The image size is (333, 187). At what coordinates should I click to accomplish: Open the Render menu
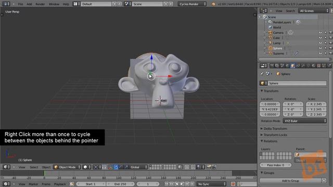pos(40,4)
